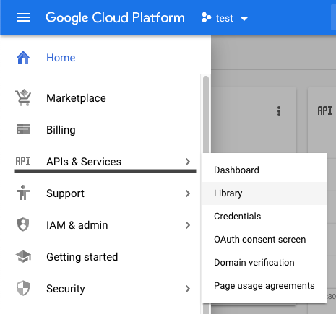
Task: Click the Billing credit card icon
Action: [23, 129]
